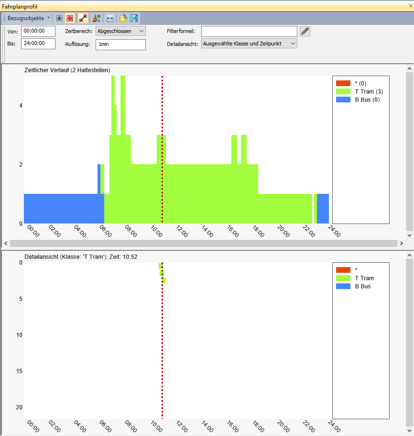
Task: Click the pencil icon to edit the filter formula
Action: 305,32
